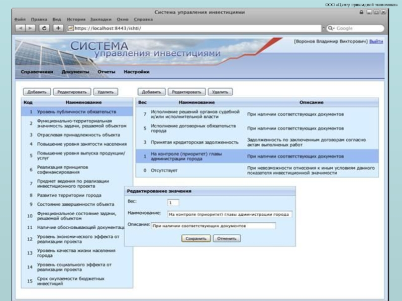Focus the URL address field
This screenshot has height=301, width=402.
click(194, 28)
